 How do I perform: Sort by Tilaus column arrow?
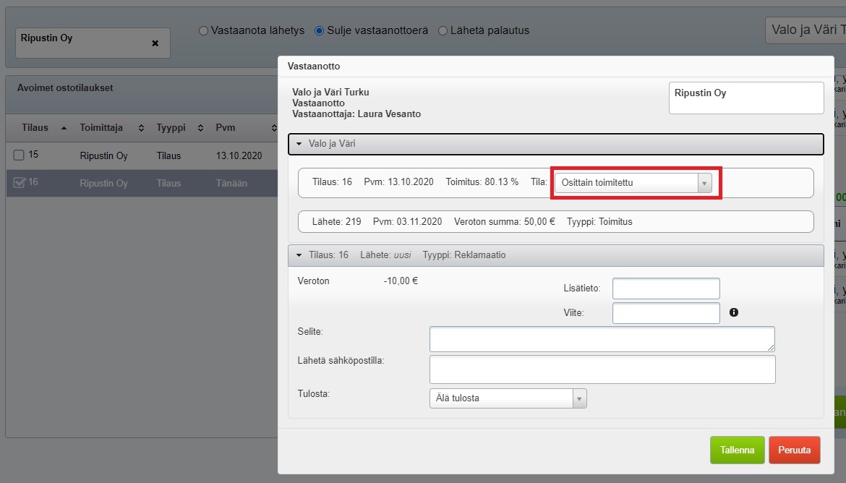click(x=64, y=128)
